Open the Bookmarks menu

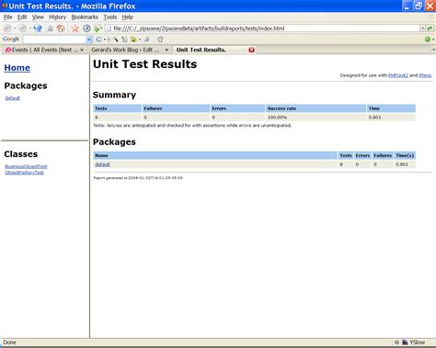pyautogui.click(x=85, y=17)
